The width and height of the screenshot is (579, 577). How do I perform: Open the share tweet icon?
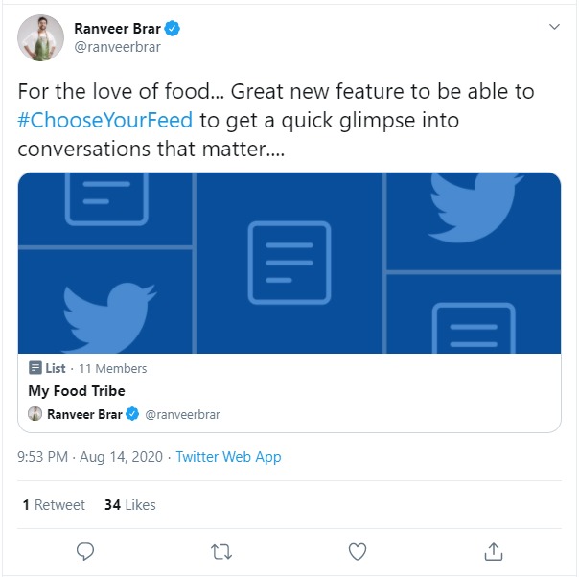point(494,551)
